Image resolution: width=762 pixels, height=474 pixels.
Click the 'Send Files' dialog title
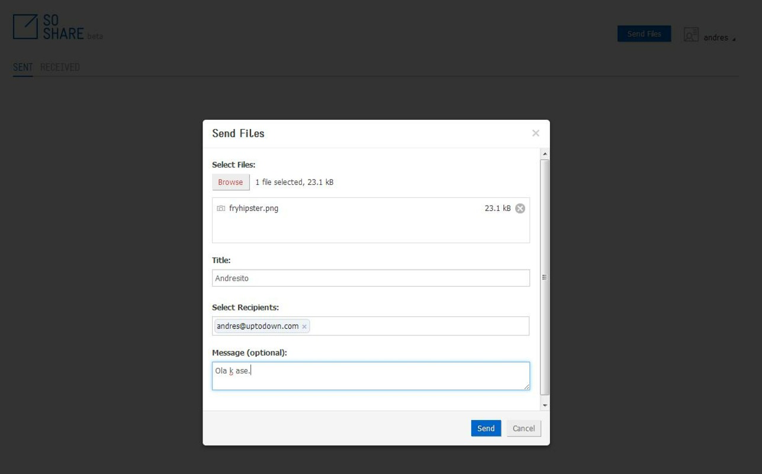point(238,133)
